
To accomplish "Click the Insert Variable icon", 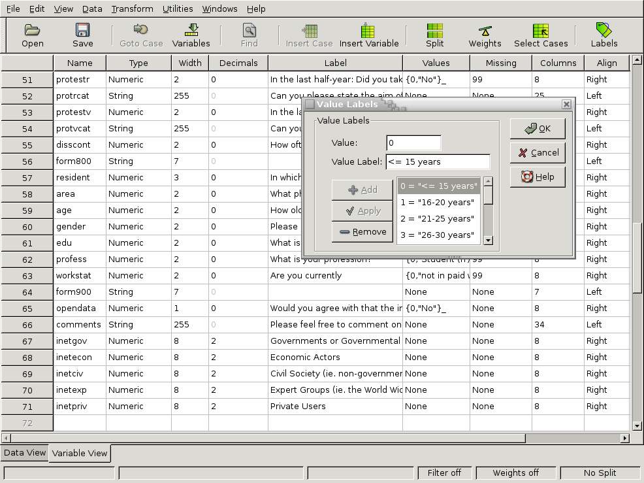I will 368,30.
